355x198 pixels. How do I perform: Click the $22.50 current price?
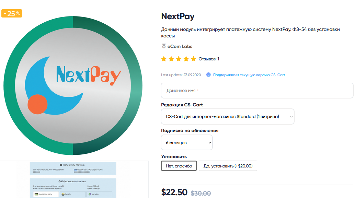[174, 193]
